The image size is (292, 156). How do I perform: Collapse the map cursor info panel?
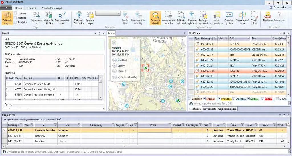pos(114,43)
